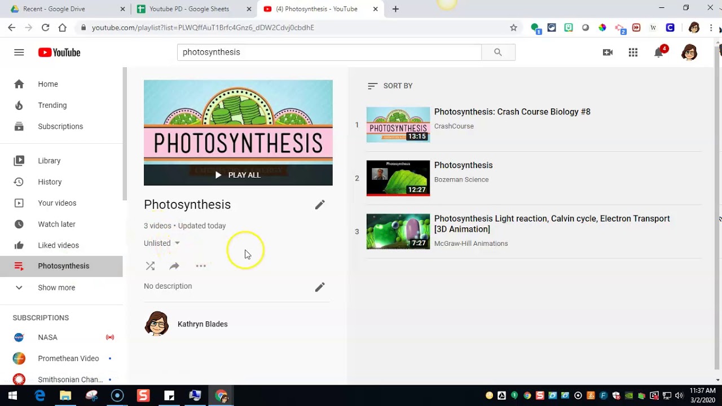The height and width of the screenshot is (406, 722).
Task: Open History in the sidebar
Action: click(61, 182)
